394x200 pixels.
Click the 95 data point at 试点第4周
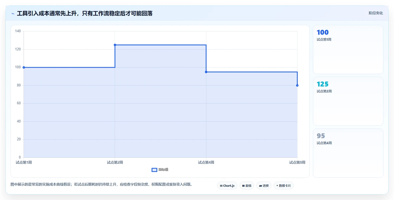pos(206,72)
